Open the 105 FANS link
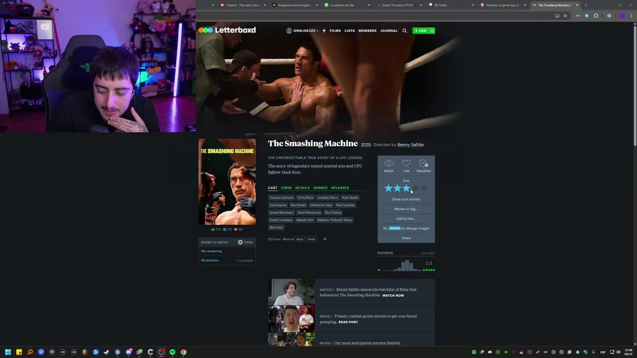The height and width of the screenshot is (358, 637). point(427,253)
